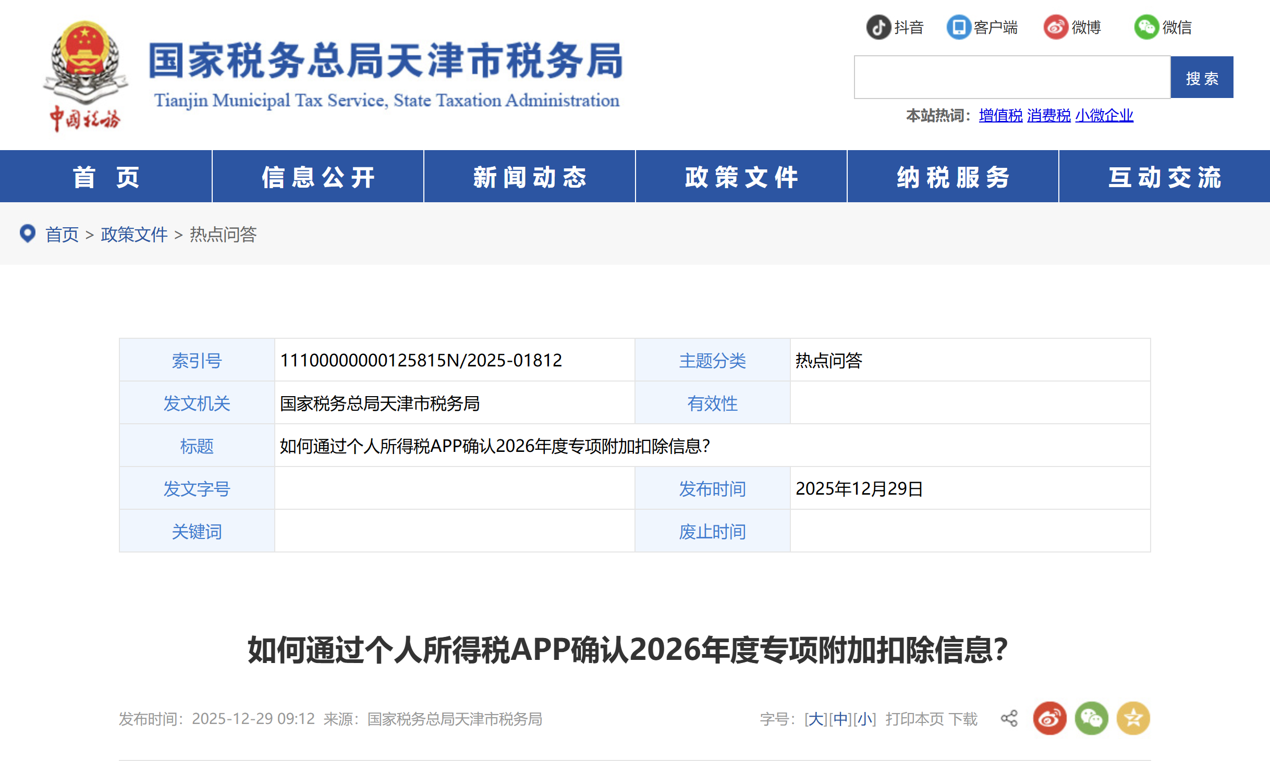Click 打印本页 to print this page
Screen dimensions: 1270x761
914,718
